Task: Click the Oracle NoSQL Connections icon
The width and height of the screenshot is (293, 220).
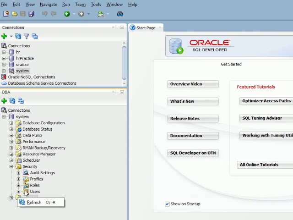Action: point(4,77)
